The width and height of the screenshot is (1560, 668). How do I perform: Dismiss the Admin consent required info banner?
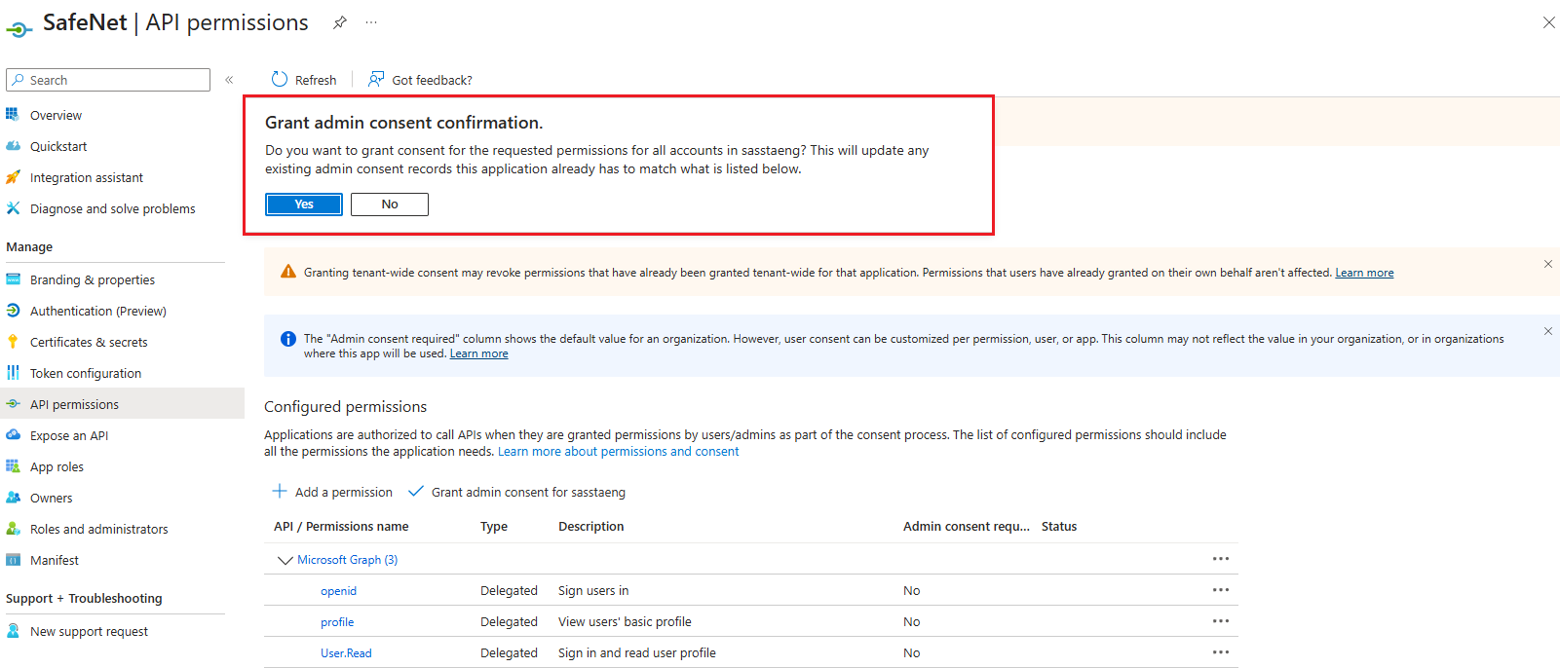pos(1548,331)
